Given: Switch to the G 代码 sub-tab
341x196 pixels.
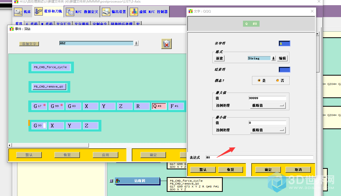Looking at the screenshot, I should click(32, 24).
